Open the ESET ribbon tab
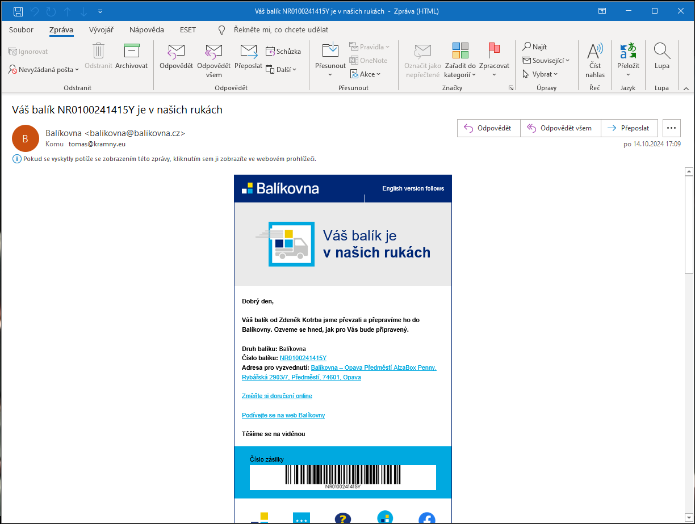This screenshot has width=695, height=524. [x=188, y=29]
